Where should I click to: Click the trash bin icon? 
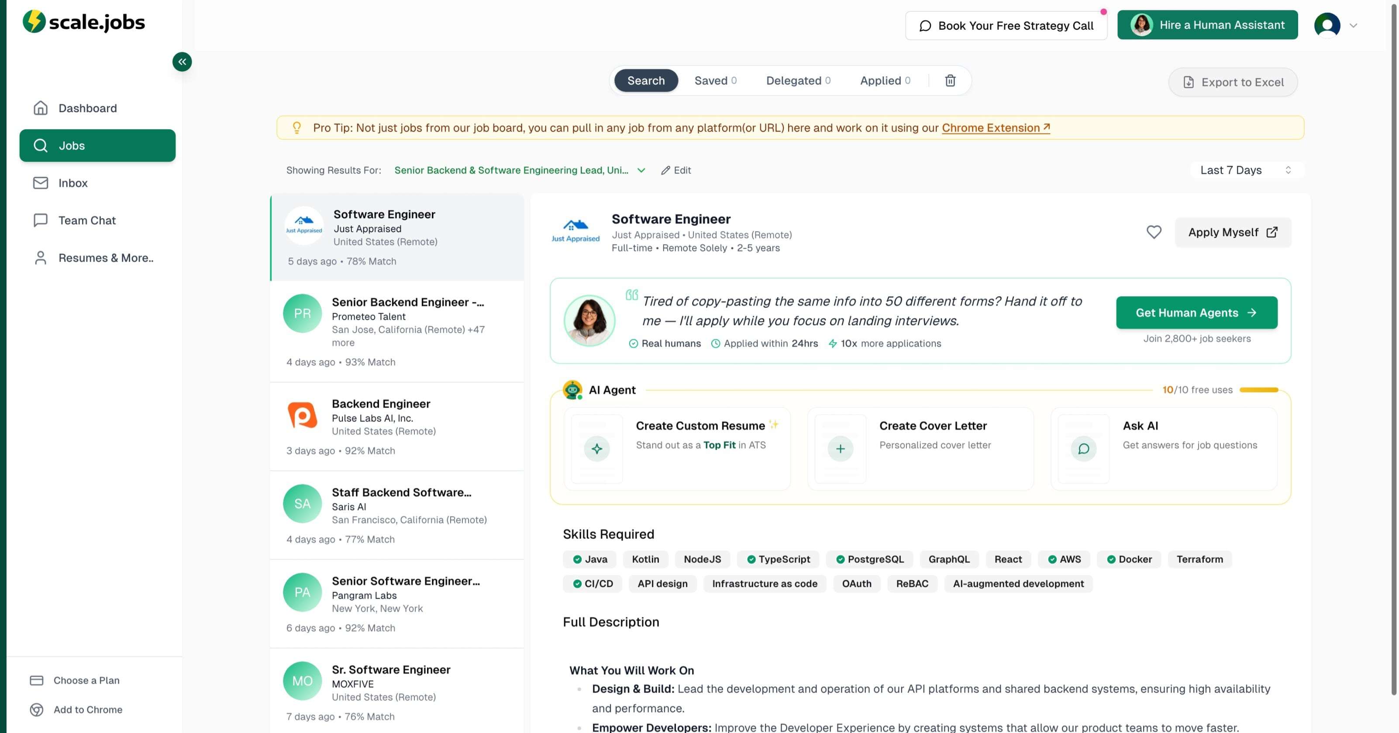(950, 81)
